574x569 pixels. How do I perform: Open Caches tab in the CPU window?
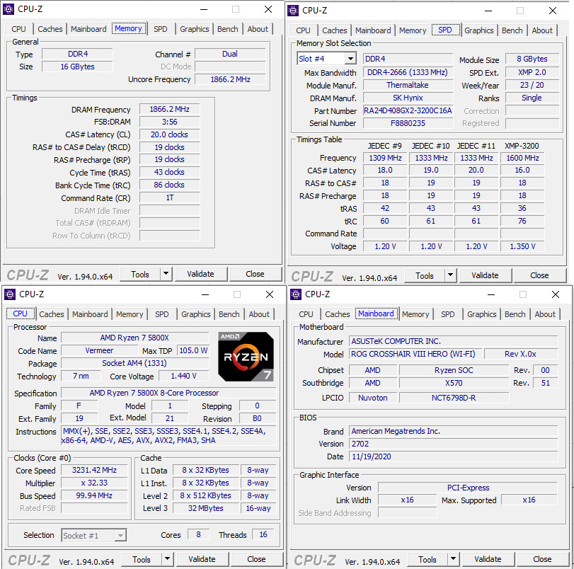(x=52, y=314)
